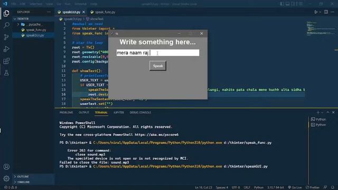Open the File menu
338x190 pixels.
tap(13, 4)
